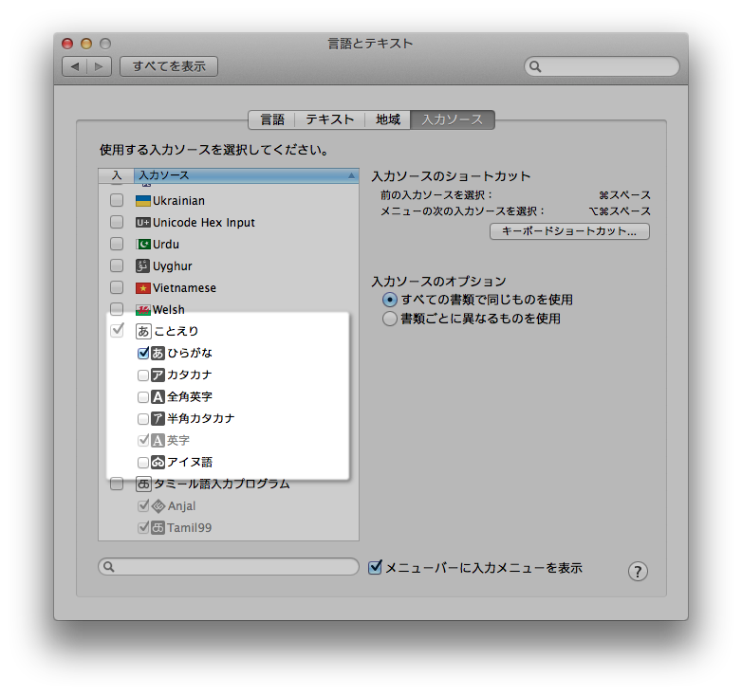Click the ことえり row label
The height and width of the screenshot is (695, 742).
pyautogui.click(x=176, y=331)
